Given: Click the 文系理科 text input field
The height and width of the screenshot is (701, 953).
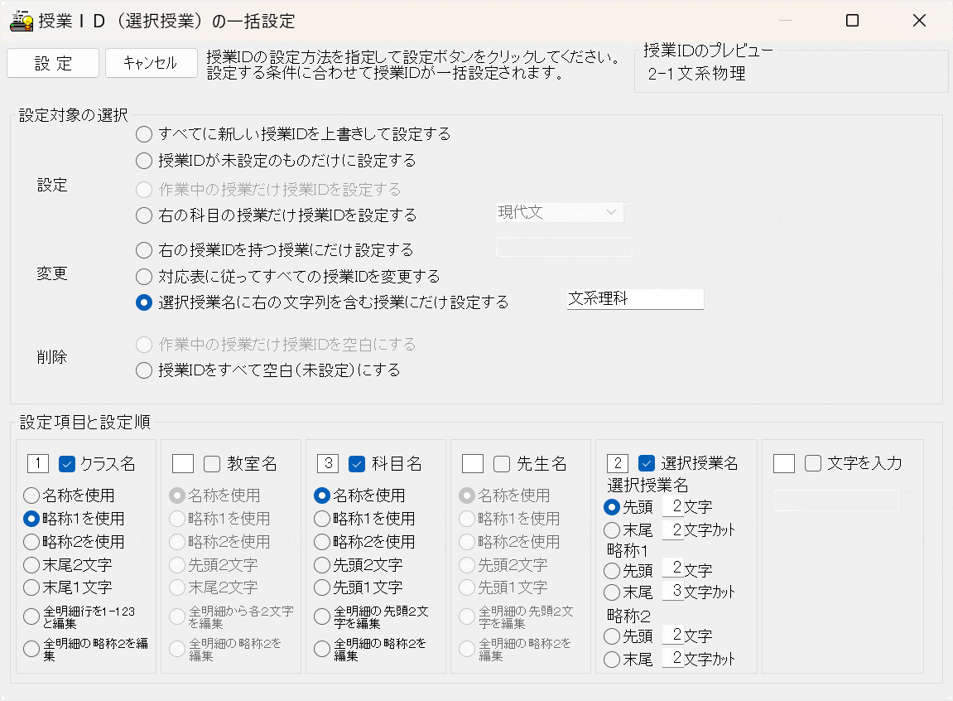Looking at the screenshot, I should point(635,299).
